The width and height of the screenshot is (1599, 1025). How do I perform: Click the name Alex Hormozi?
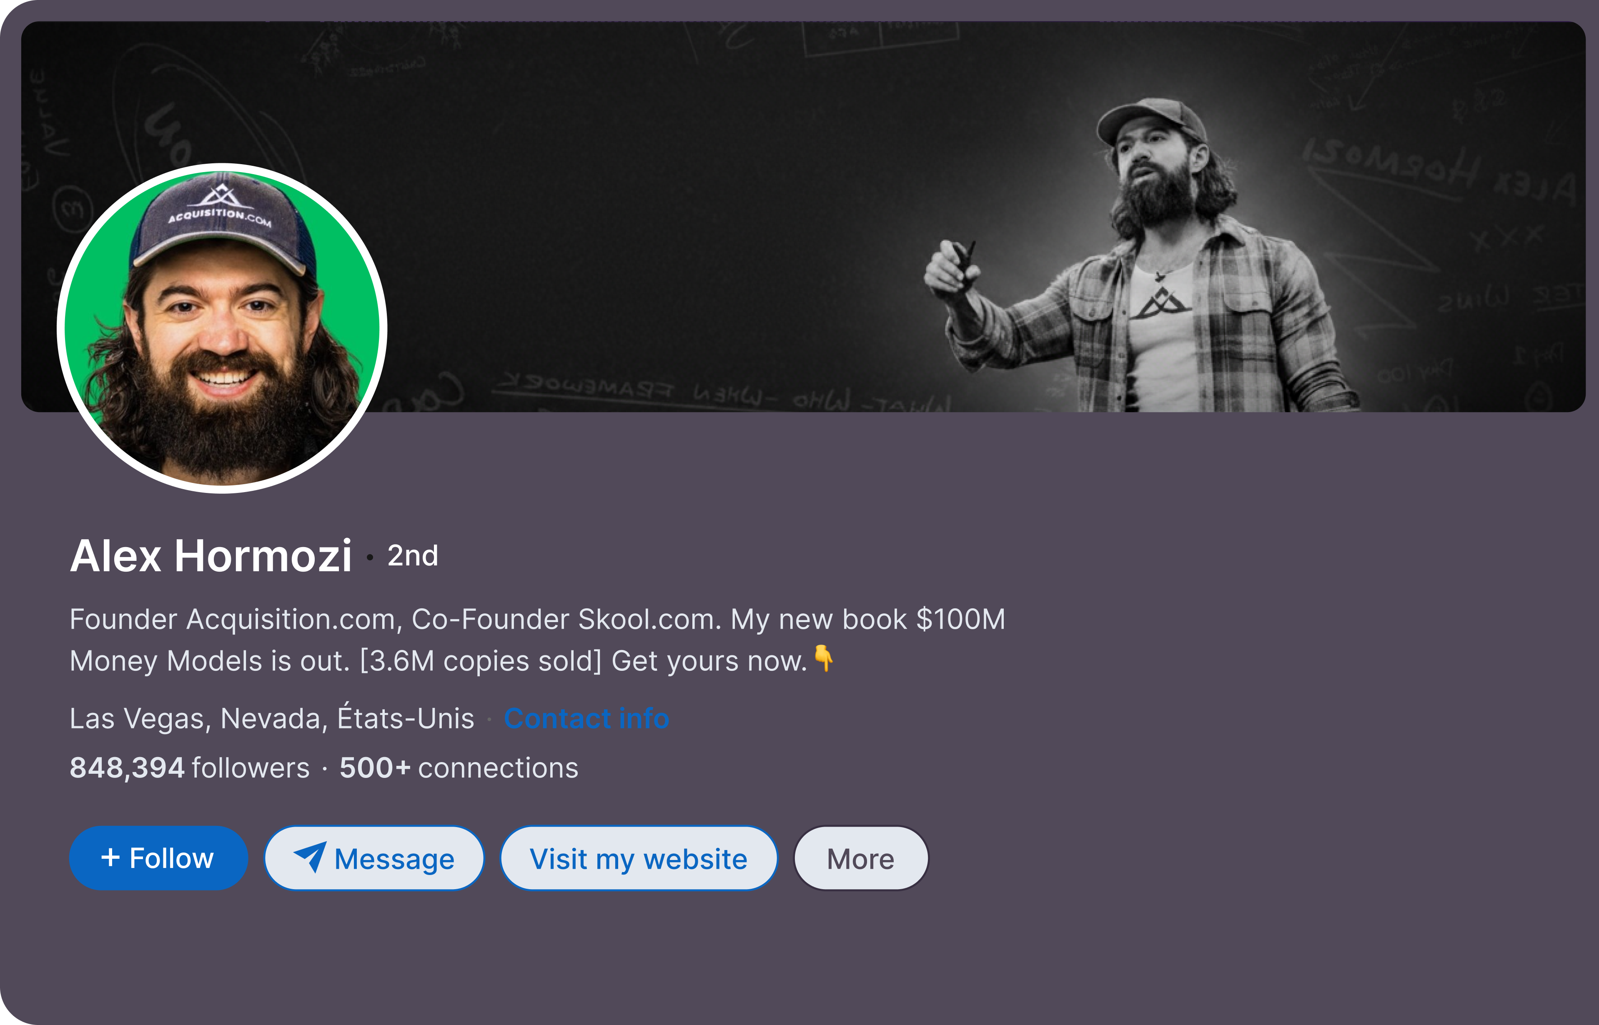(x=211, y=556)
